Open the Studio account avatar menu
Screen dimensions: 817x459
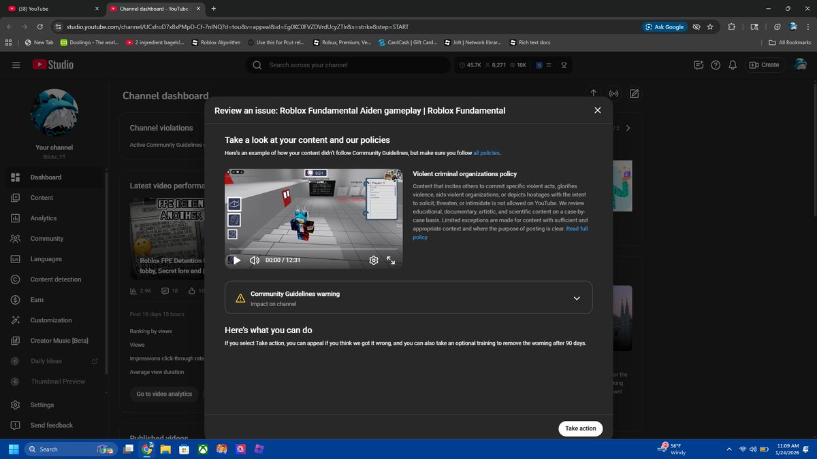coord(801,65)
